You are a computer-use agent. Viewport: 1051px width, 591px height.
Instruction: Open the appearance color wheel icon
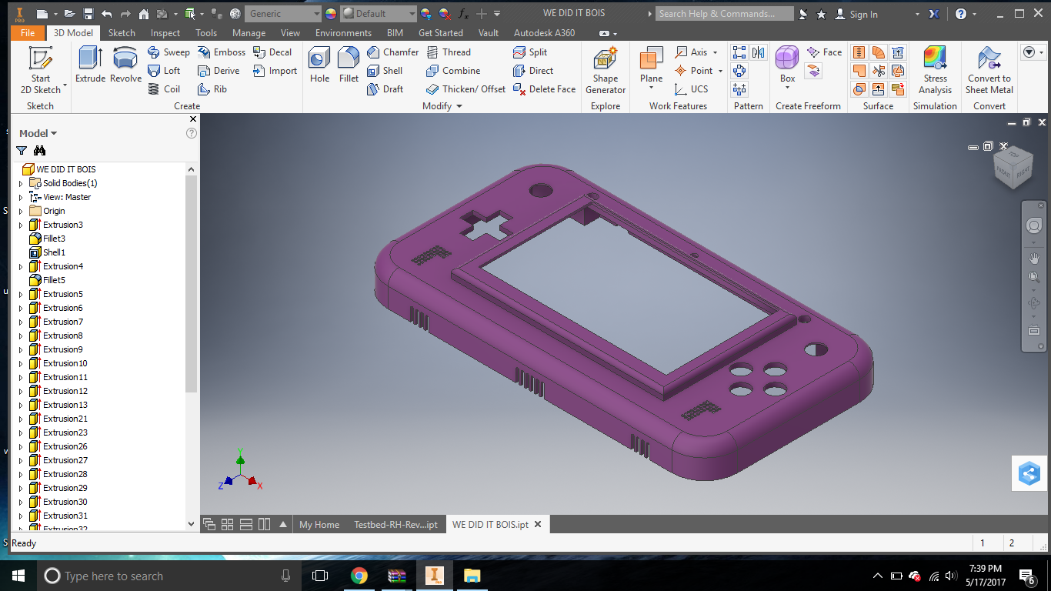click(x=331, y=14)
